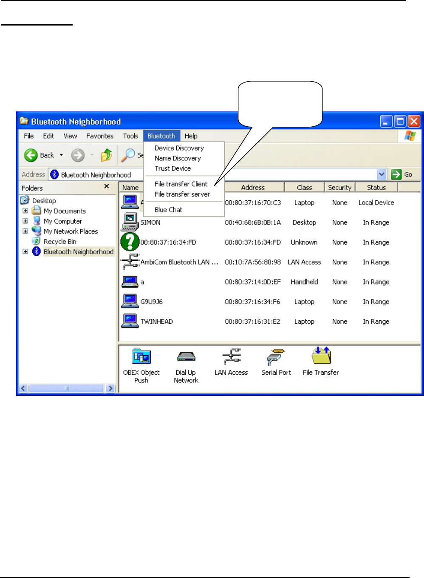Open the File menu
The width and height of the screenshot is (424, 578).
coord(29,136)
